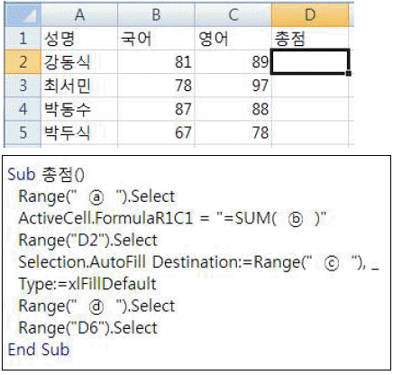393x375 pixels.
Task: Click cell containing 강동식
Action: tap(79, 62)
